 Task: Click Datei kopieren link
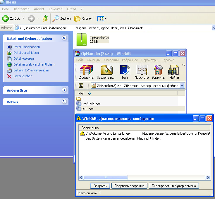tap(24, 59)
